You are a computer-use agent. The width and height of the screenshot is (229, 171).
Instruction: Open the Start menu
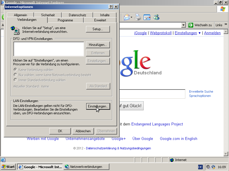tap(8, 167)
